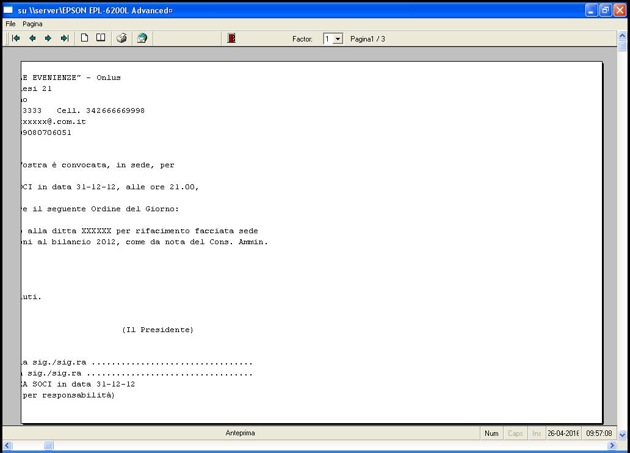This screenshot has height=453, width=630.
Task: Click the line about rifacimento facciata sede
Action: (139, 231)
